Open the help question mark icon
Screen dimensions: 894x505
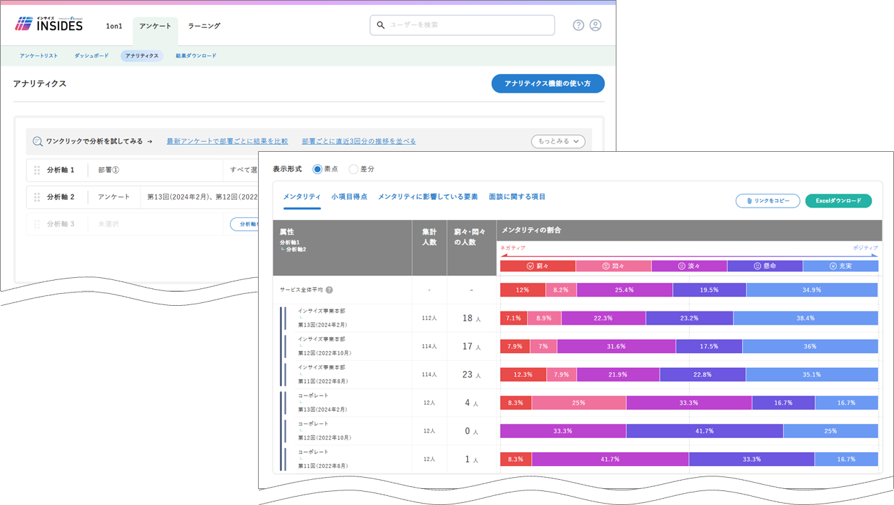pyautogui.click(x=578, y=25)
